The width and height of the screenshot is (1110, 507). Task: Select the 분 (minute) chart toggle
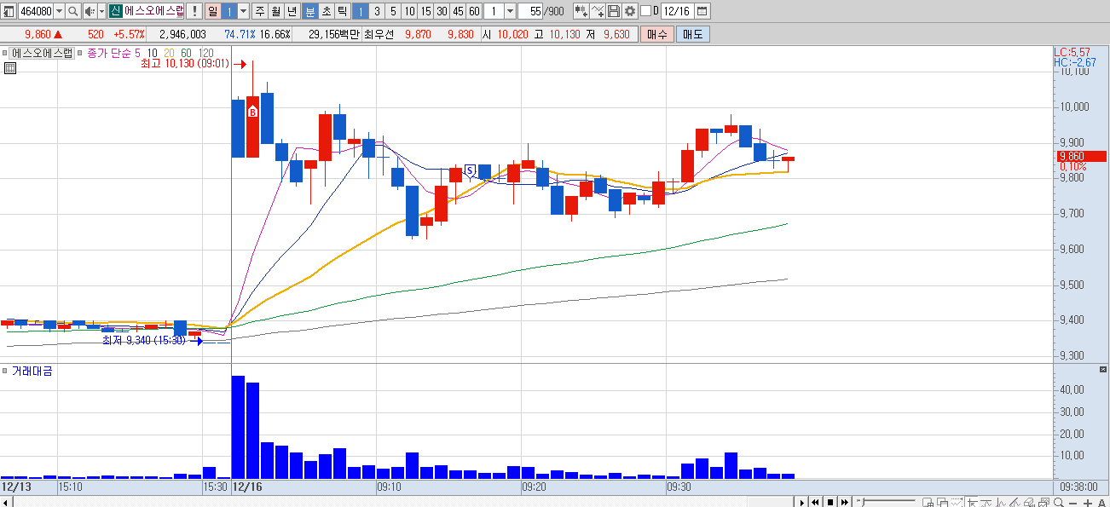pos(309,11)
